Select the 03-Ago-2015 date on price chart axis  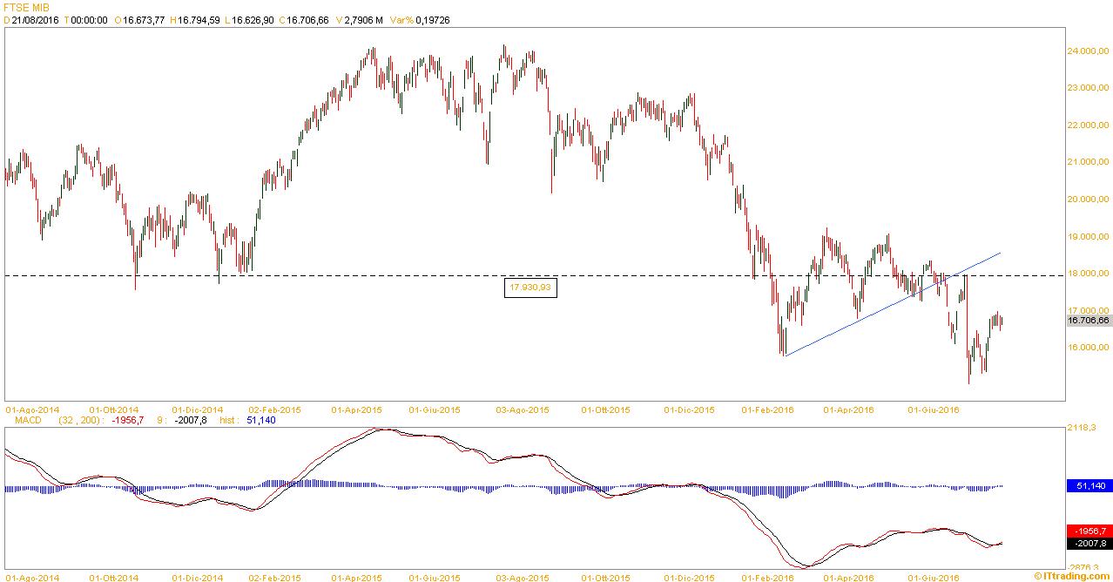(523, 409)
